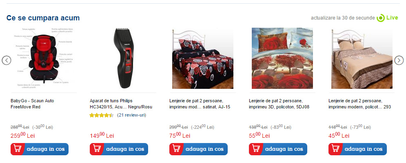The image size is (406, 163).
Task: Click the left carousel arrow
Action: tap(7, 61)
